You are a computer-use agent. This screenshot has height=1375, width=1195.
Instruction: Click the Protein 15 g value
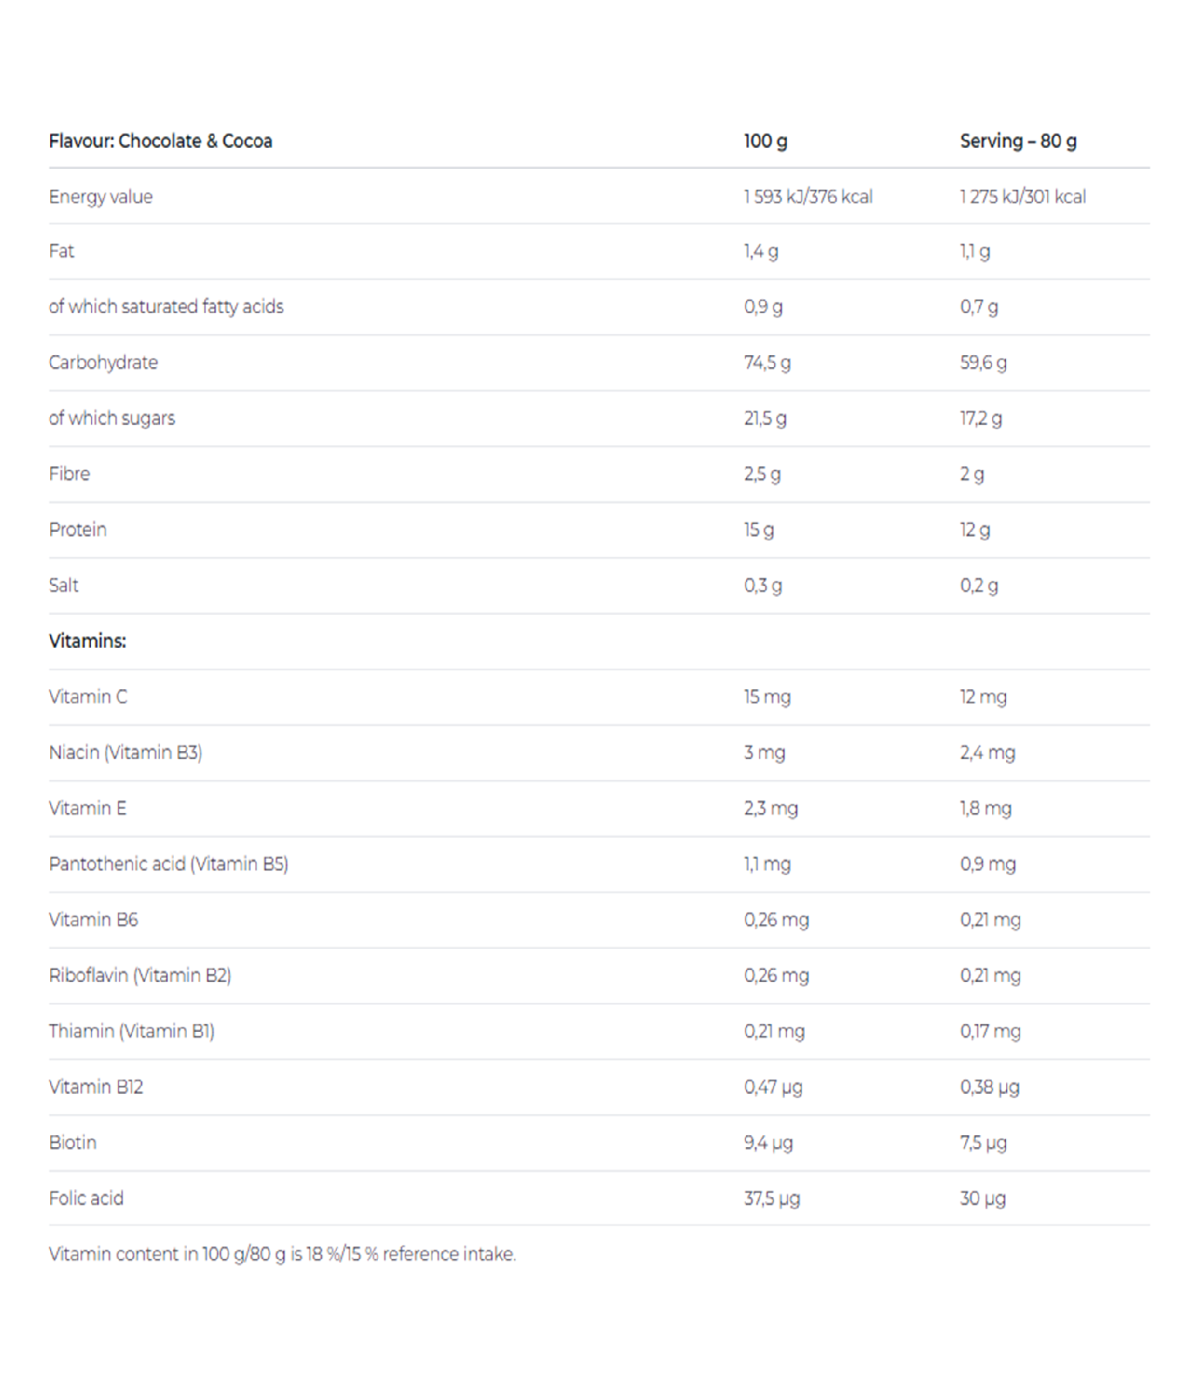tap(759, 531)
